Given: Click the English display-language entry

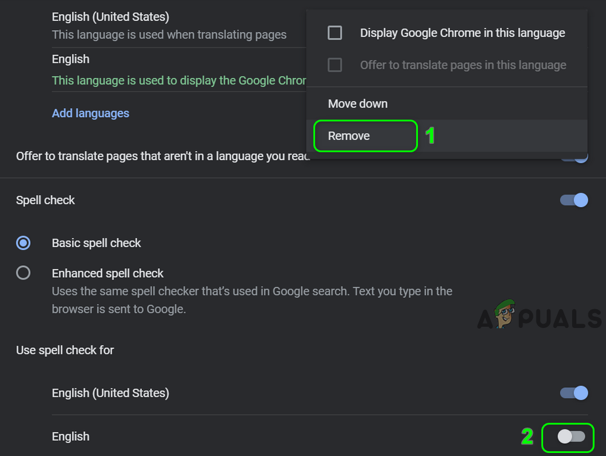Looking at the screenshot, I should point(71,59).
